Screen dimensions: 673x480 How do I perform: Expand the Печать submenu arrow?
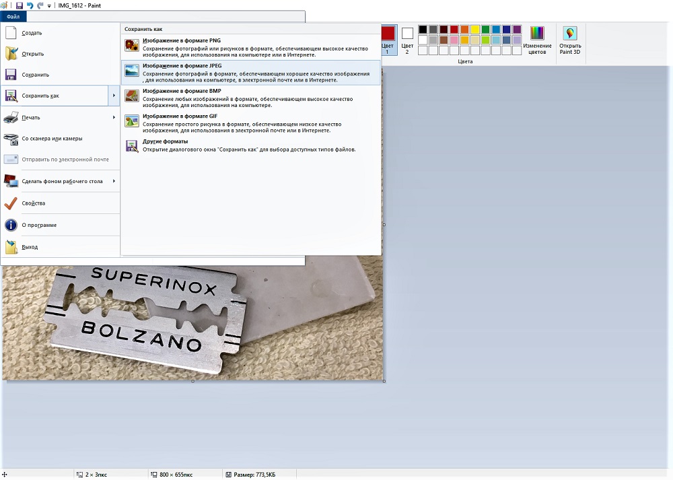click(x=114, y=118)
